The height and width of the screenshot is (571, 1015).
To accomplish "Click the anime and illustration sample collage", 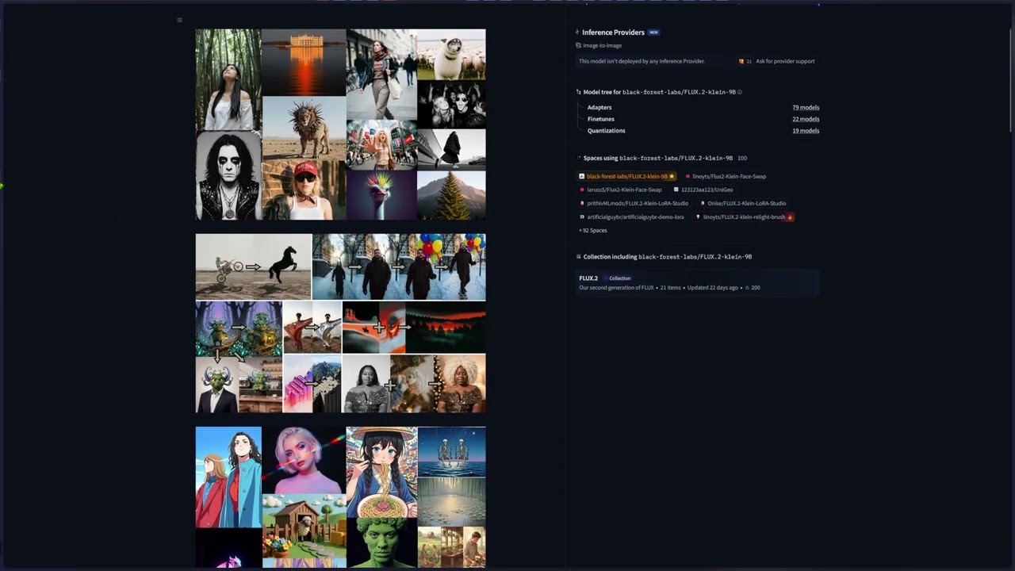I will tap(341, 497).
